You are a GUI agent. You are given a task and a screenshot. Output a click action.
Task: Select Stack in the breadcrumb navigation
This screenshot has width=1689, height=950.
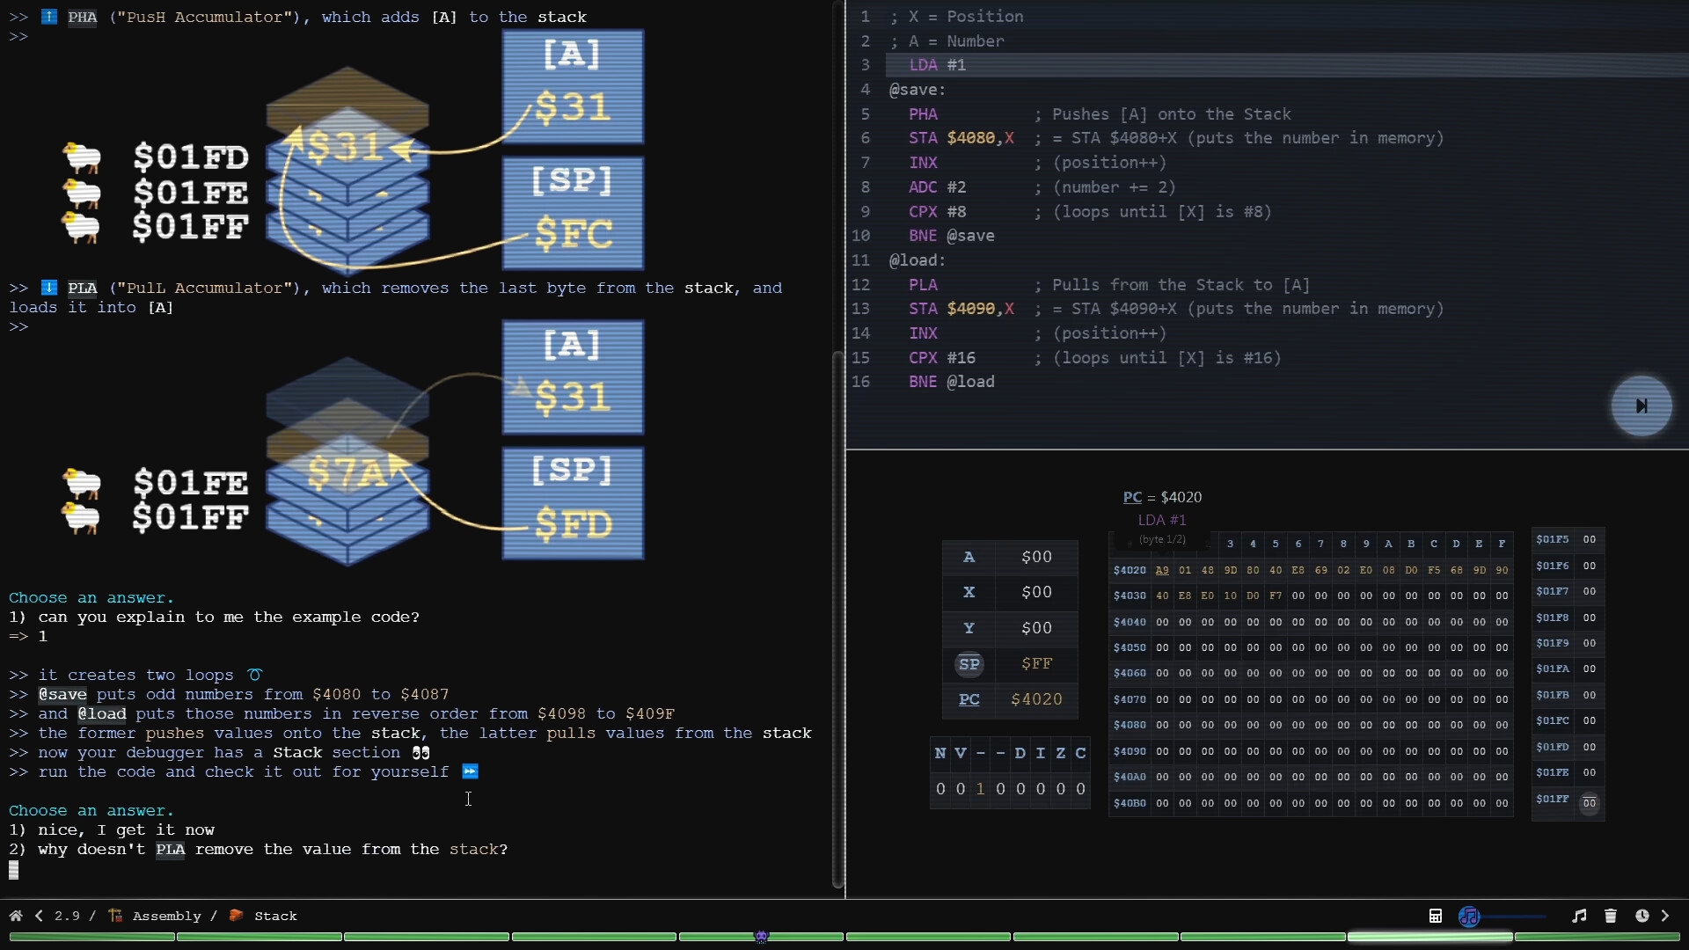[x=275, y=916]
